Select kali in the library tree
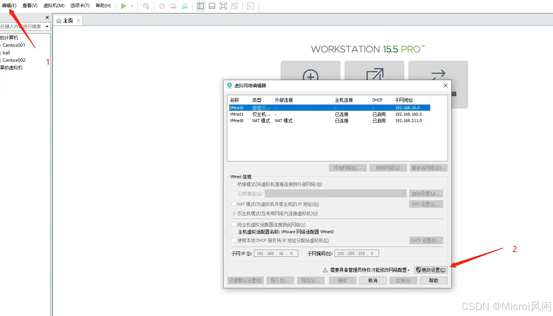This screenshot has height=316, width=553. (6, 52)
